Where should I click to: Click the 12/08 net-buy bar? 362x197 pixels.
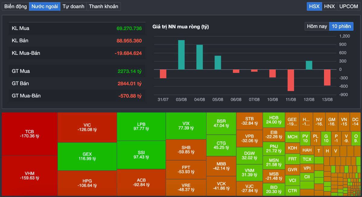(309, 65)
